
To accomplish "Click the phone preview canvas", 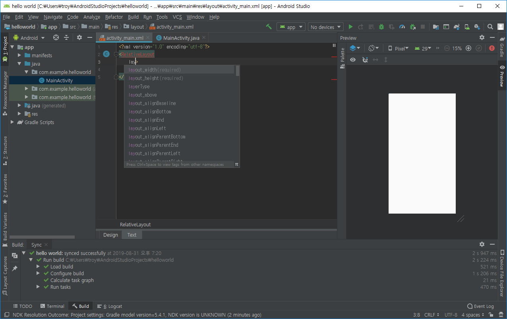I will coord(422,154).
